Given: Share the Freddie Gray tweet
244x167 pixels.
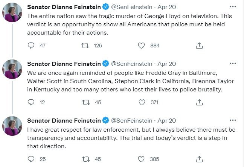Looking at the screenshot, I should (x=200, y=102).
